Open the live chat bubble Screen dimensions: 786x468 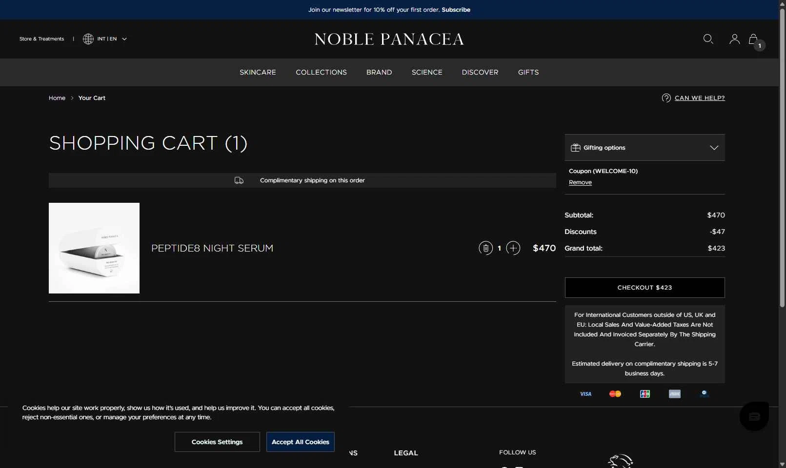tap(754, 416)
